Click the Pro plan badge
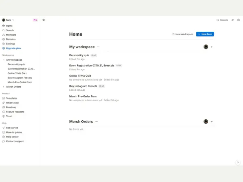The image size is (243, 182). coord(35,20)
